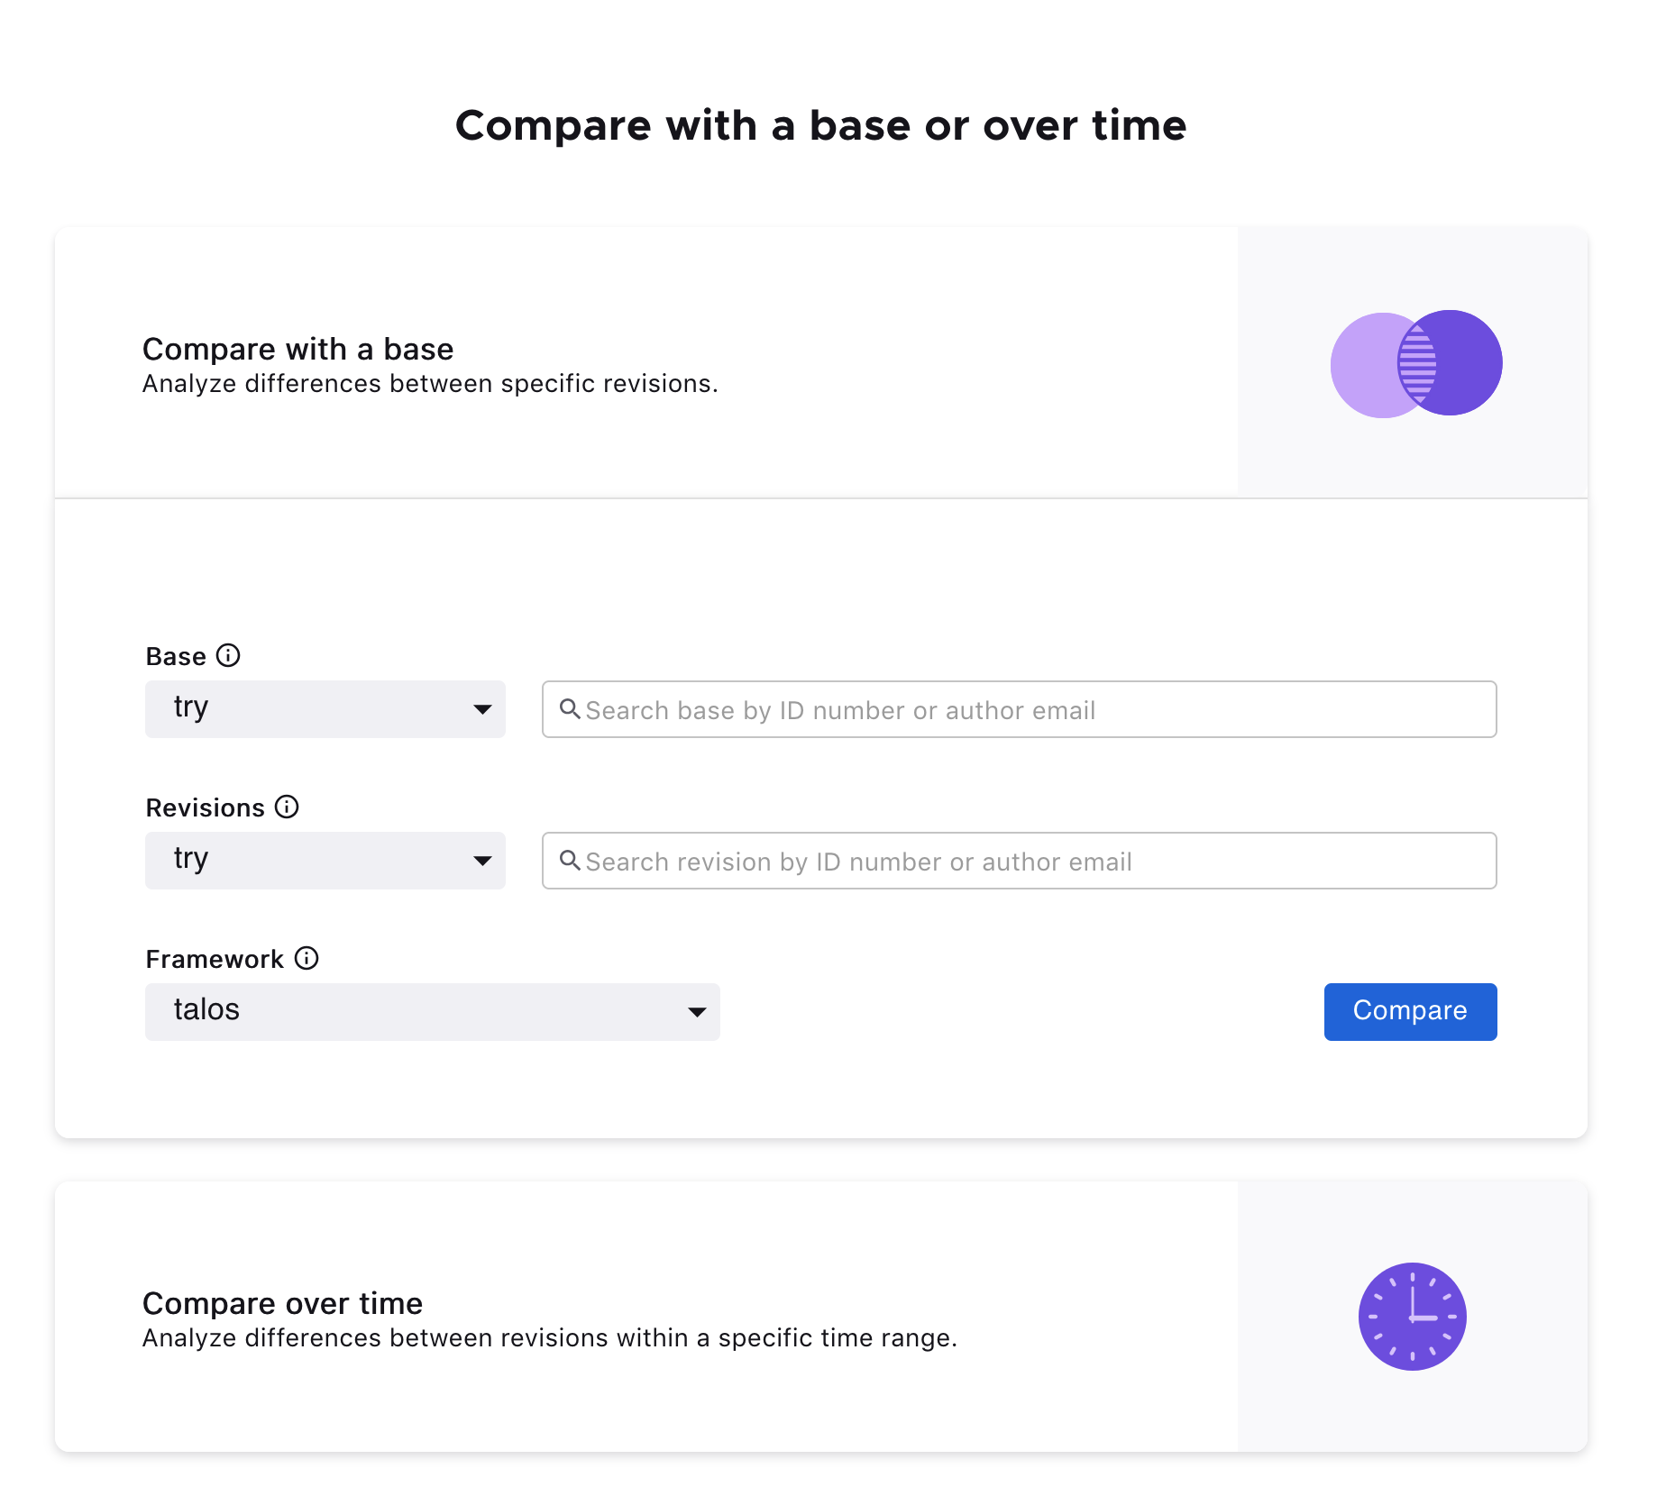
Task: Select the 'Compare with a base' heading
Action: [x=298, y=349]
